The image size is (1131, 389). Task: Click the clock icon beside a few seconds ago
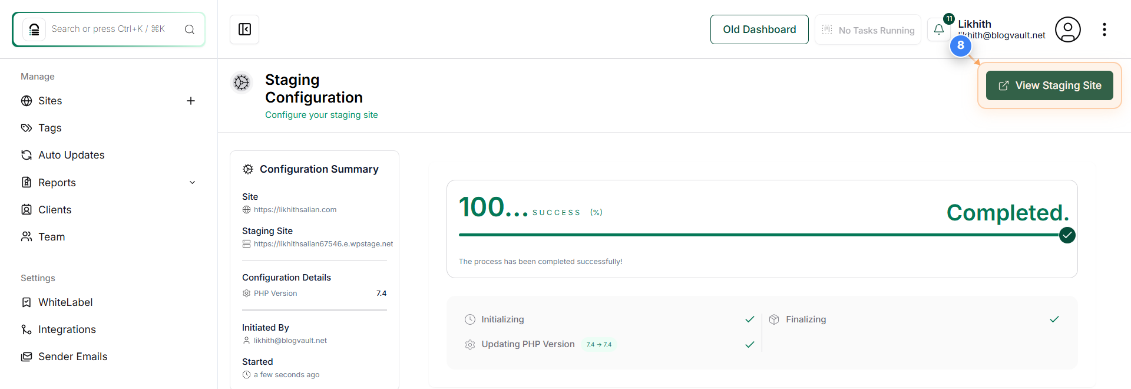tap(246, 375)
